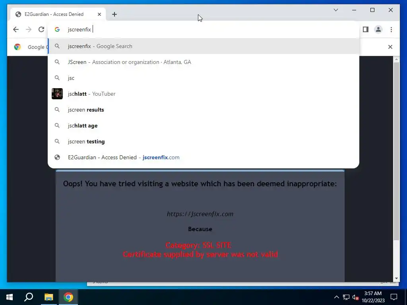Click the E2Guardian tab title
The height and width of the screenshot is (305, 407).
click(54, 14)
